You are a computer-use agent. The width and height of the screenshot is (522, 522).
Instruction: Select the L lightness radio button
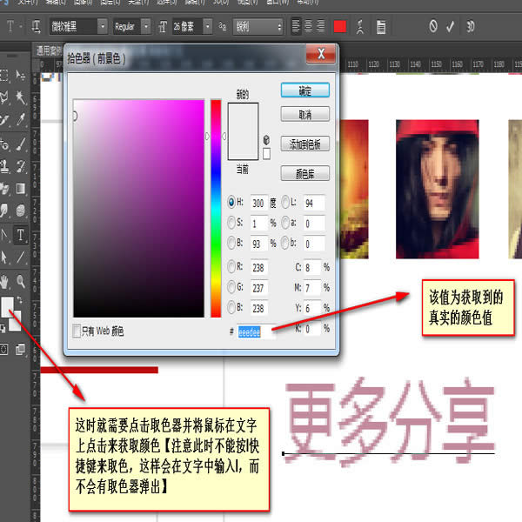pos(285,202)
